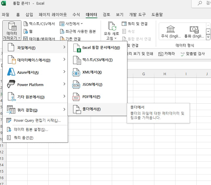Switch to the 개발 도구 tab
This screenshot has height=185, width=211.
[137, 15]
